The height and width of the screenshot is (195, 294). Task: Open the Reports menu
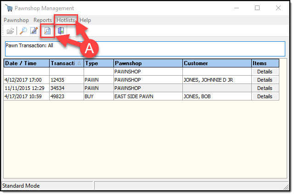[43, 20]
